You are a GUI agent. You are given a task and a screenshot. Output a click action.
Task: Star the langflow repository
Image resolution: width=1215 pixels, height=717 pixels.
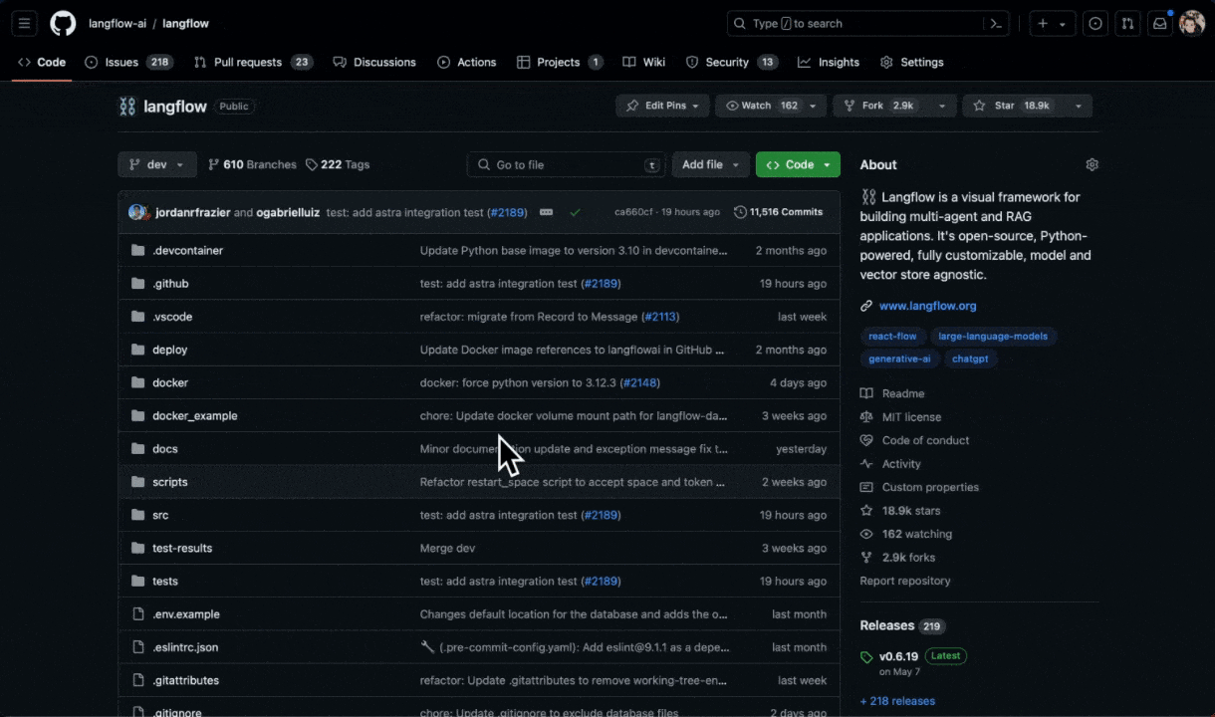[x=1013, y=106]
